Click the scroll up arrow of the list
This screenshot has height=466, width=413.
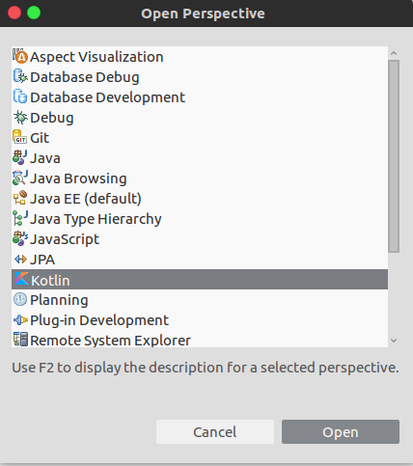[394, 53]
